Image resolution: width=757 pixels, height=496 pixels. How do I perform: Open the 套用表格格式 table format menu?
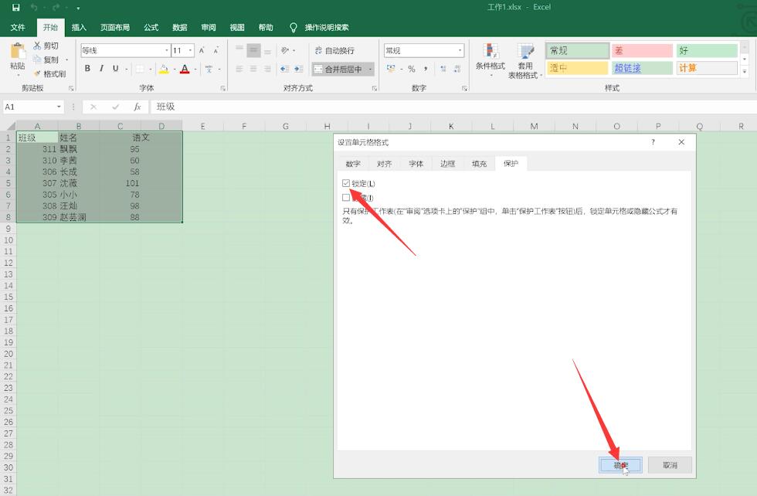(525, 61)
